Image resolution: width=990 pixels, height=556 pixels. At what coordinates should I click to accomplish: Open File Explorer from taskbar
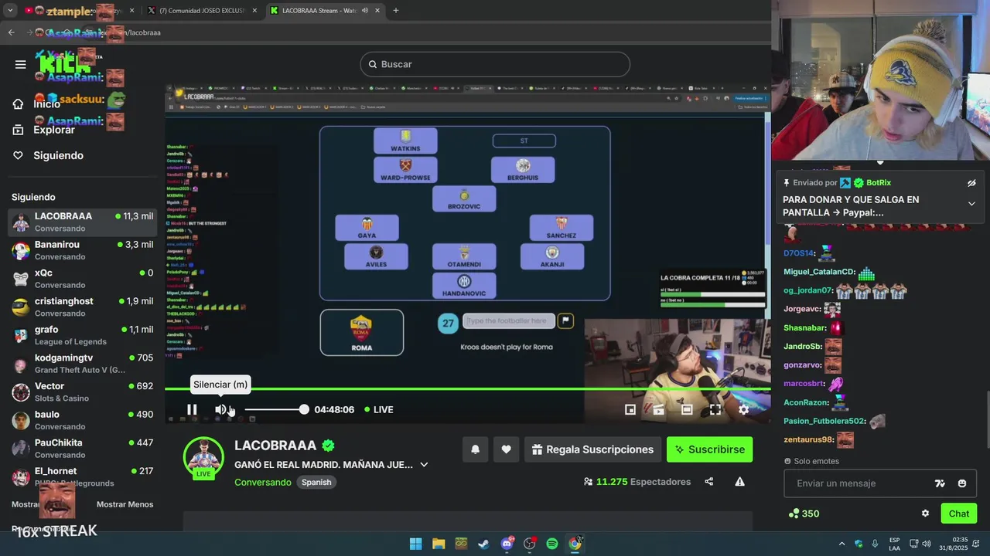(x=439, y=544)
